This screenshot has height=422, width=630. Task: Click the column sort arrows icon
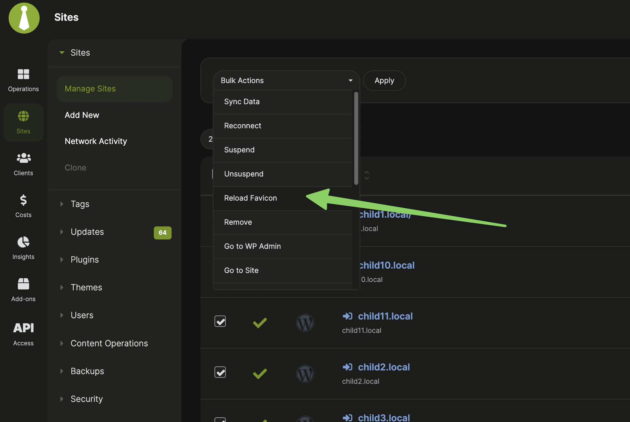(x=367, y=175)
